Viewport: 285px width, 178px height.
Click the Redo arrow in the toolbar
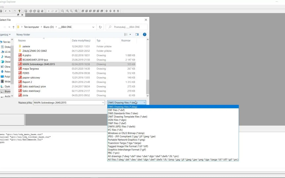click(x=10, y=11)
